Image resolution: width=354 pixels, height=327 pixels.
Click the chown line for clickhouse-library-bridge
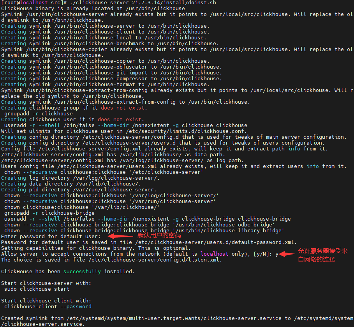pos(144,231)
